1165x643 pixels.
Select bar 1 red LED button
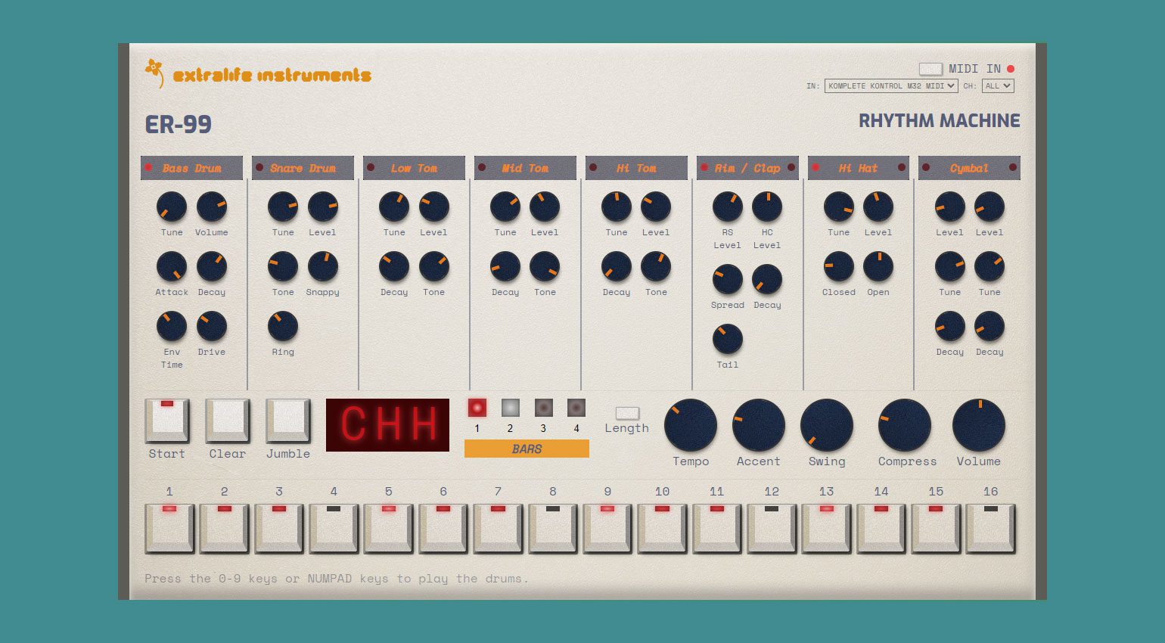pos(477,408)
